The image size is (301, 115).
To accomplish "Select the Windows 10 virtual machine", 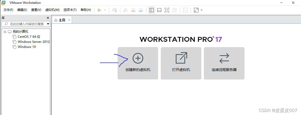I will click(27, 47).
